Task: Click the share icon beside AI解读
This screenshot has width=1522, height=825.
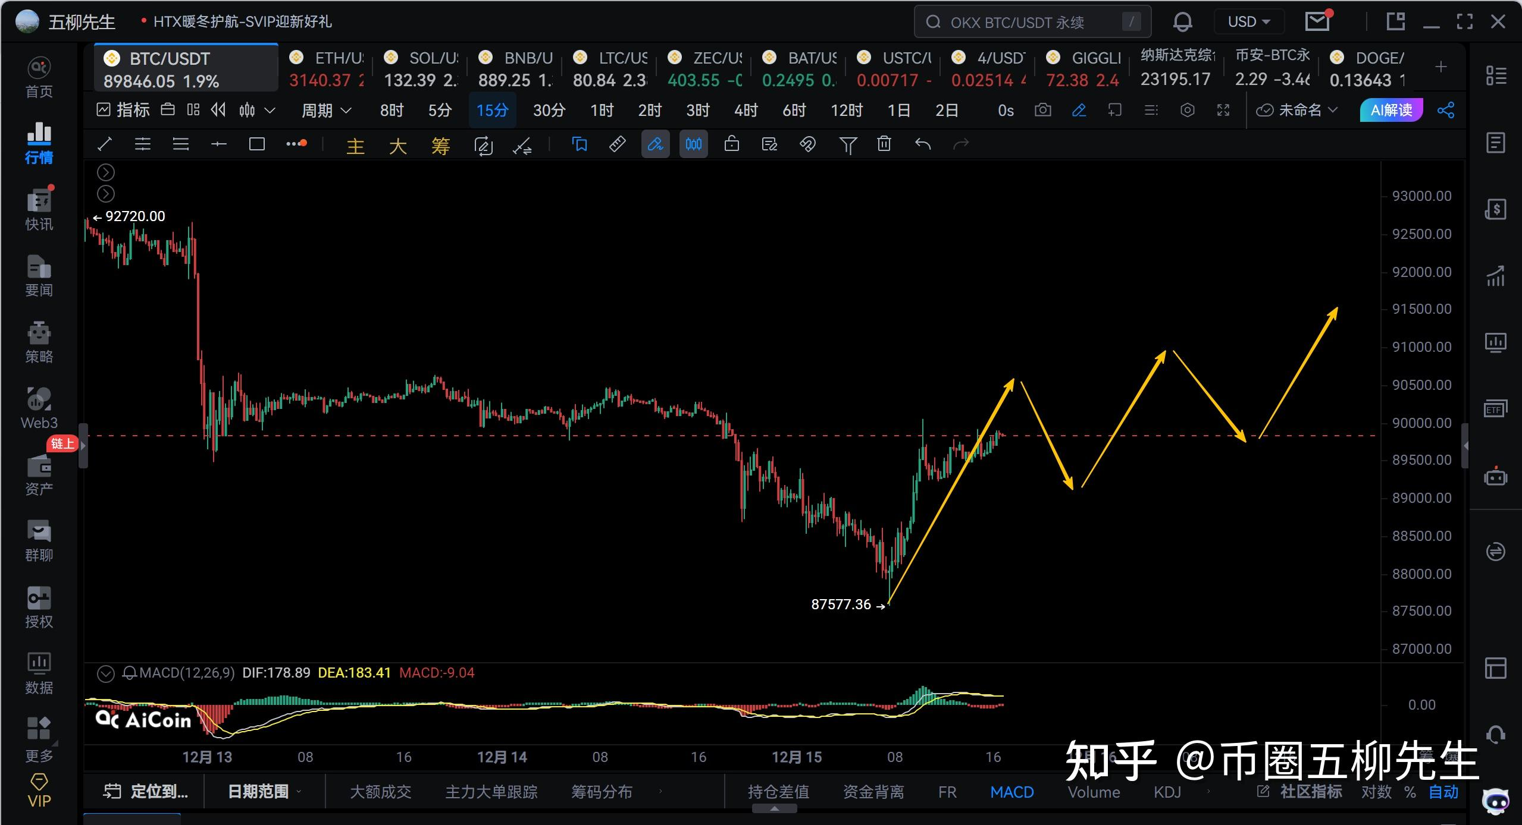Action: [1446, 111]
